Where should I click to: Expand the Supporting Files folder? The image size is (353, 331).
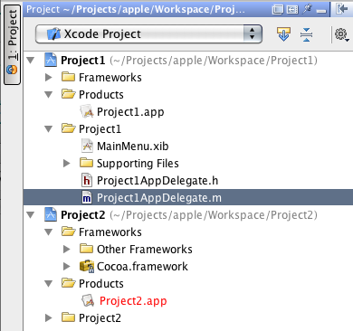coord(67,164)
